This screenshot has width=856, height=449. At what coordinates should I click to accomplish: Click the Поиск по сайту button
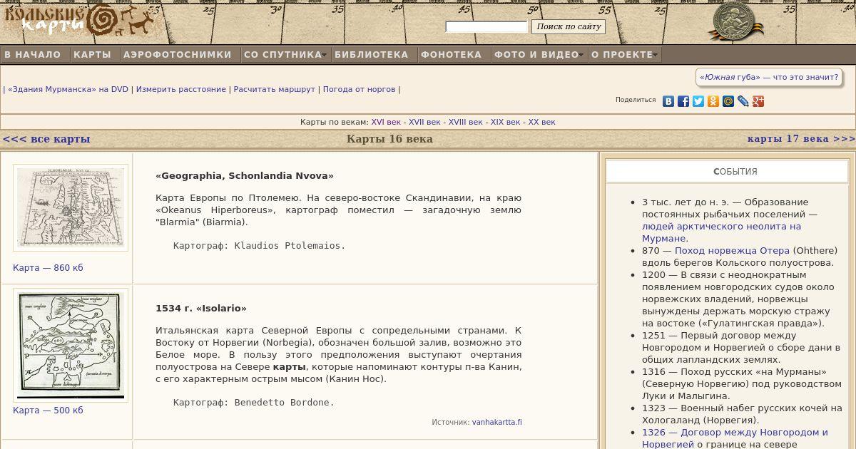(x=569, y=27)
